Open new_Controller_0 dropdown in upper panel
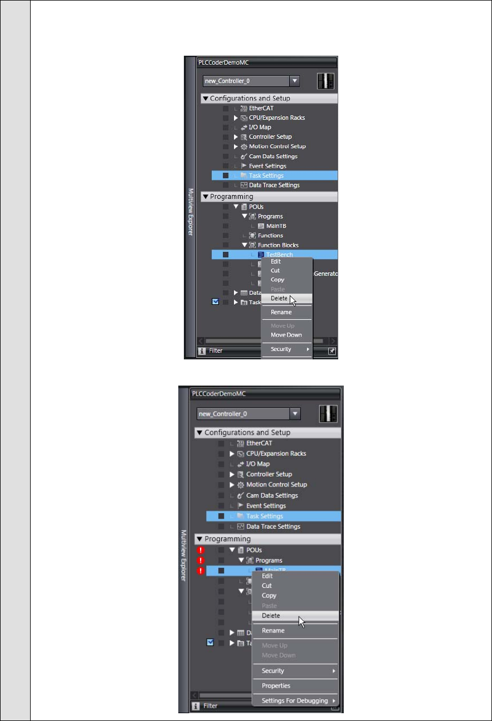This screenshot has width=492, height=721. (x=295, y=81)
